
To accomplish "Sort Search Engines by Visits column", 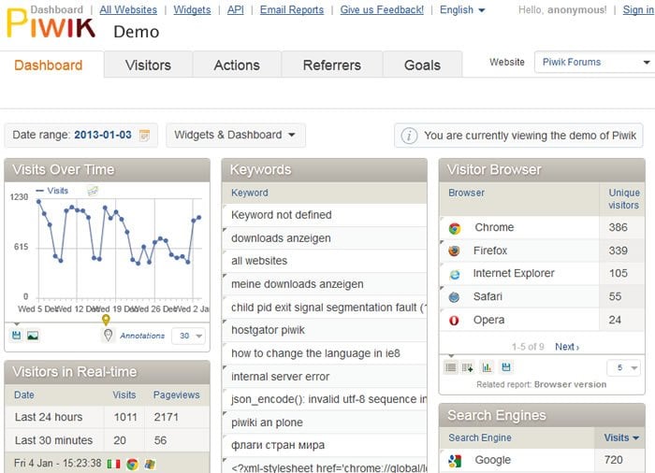I will coord(620,437).
